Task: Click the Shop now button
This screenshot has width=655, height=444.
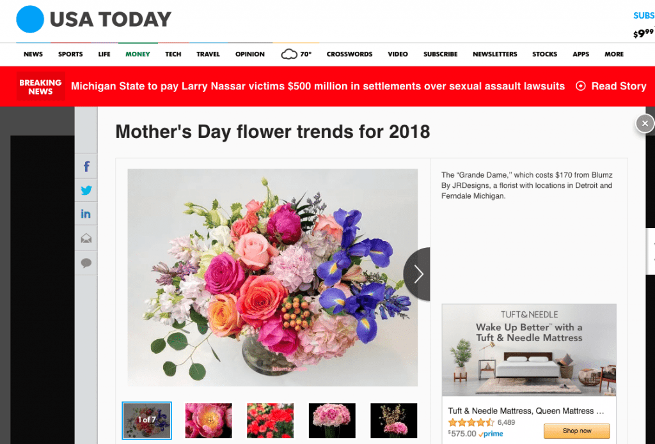Action: [x=576, y=431]
